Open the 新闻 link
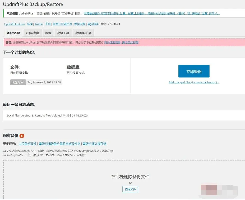The width and height of the screenshot is (245, 200). coord(30,24)
